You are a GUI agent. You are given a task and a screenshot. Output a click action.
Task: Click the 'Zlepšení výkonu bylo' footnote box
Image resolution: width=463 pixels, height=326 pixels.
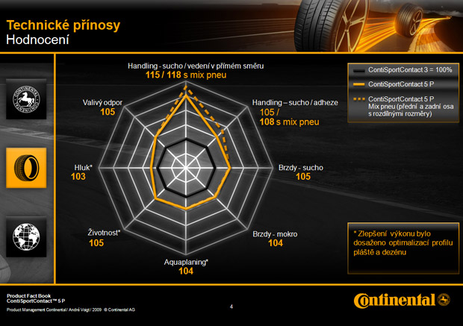[x=403, y=248]
